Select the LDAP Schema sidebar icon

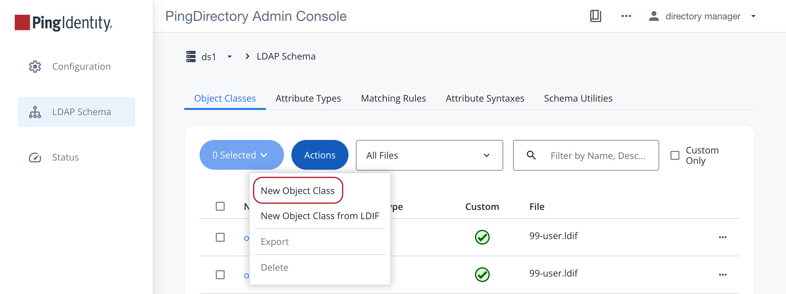point(35,112)
